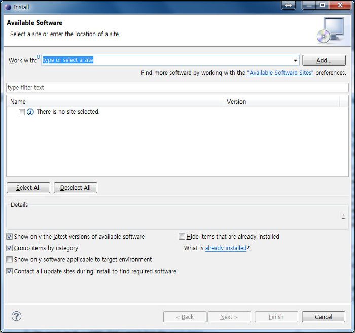Check the 'There is no site selected' checkbox
Viewport: 355px width, 333px height.
[22, 112]
